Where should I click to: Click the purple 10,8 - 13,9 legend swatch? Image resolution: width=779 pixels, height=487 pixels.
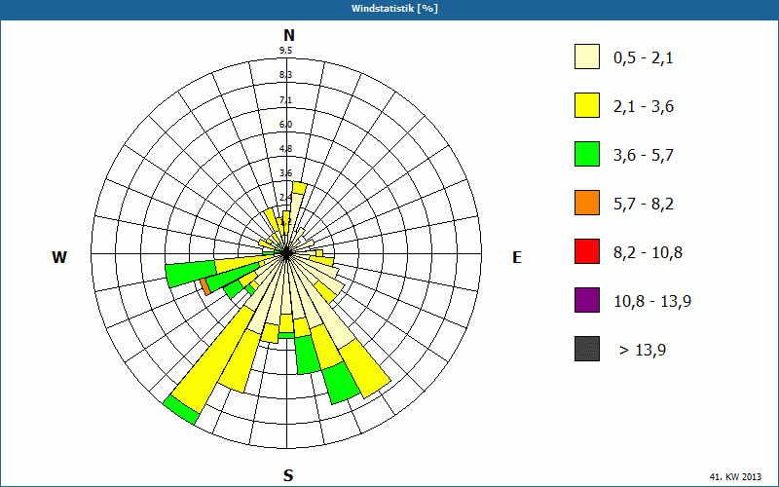(587, 300)
